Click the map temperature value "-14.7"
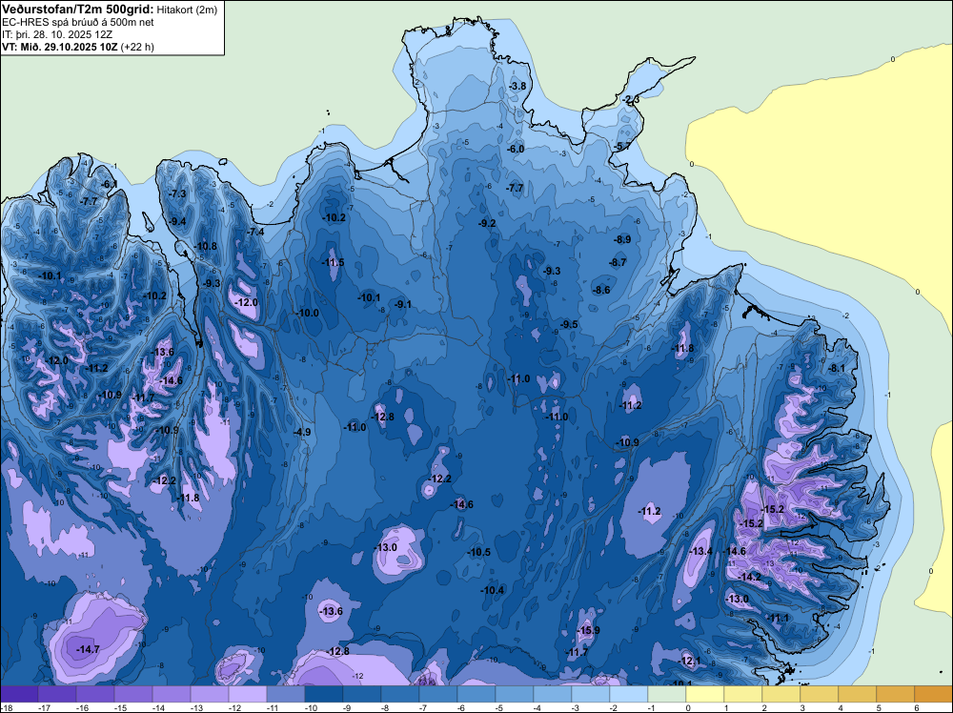Image resolution: width=953 pixels, height=713 pixels. pos(88,650)
